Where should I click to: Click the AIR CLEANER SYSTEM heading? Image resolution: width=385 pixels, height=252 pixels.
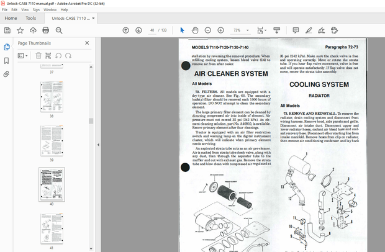tap(231, 74)
